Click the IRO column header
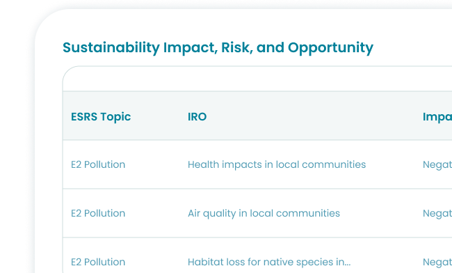 pyautogui.click(x=197, y=117)
